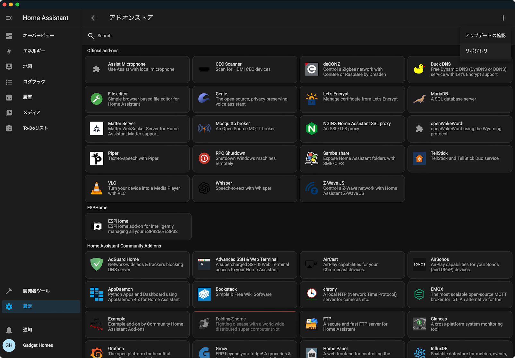The image size is (515, 358).
Task: Open the Gadget Homes user profile
Action: [x=41, y=345]
